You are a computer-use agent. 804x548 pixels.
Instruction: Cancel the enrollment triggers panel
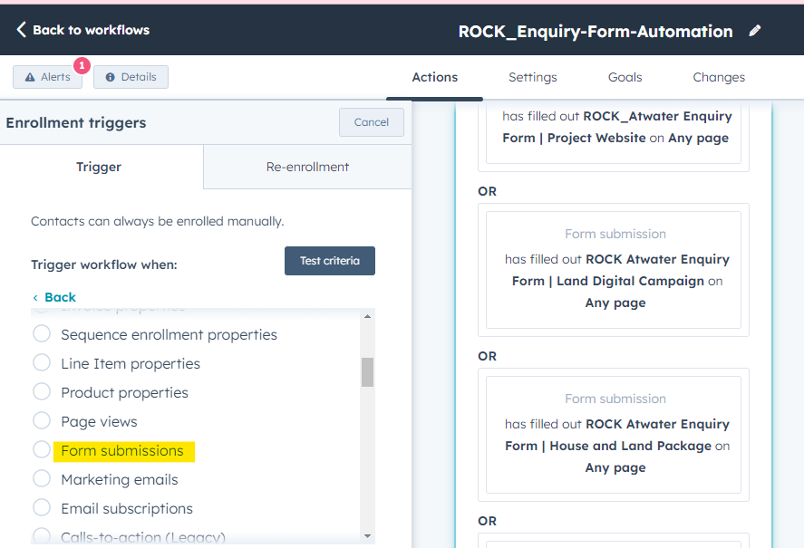pyautogui.click(x=372, y=122)
